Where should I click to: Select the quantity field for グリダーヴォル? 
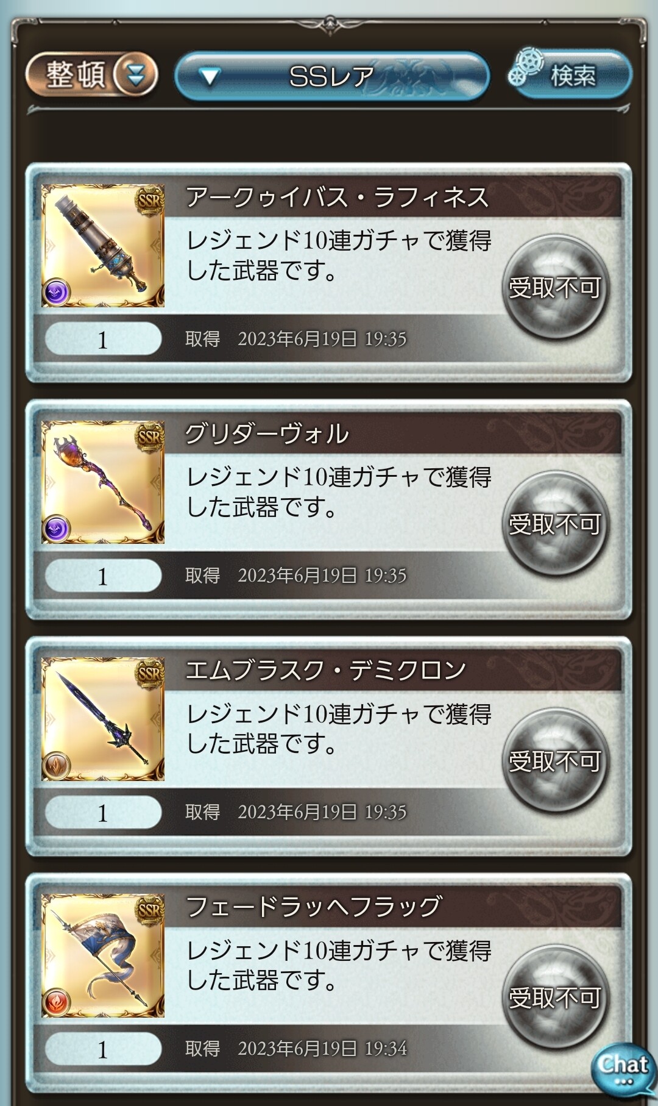pos(103,576)
